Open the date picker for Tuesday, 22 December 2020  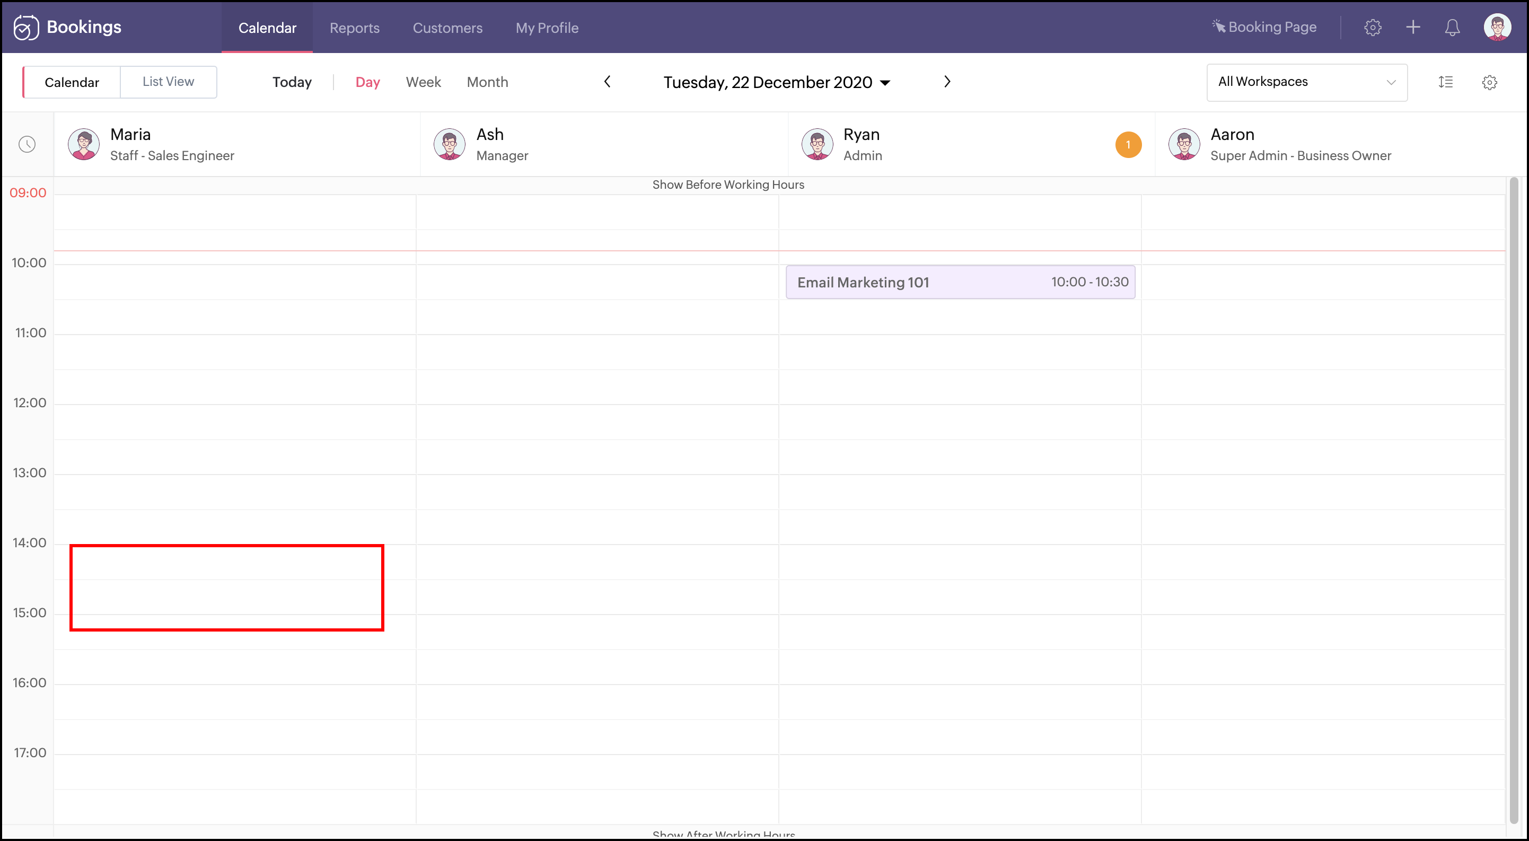coord(776,82)
